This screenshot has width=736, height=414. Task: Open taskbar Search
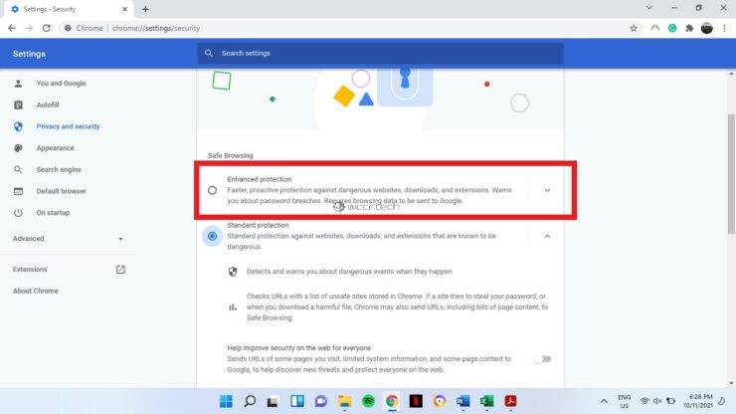click(x=250, y=401)
